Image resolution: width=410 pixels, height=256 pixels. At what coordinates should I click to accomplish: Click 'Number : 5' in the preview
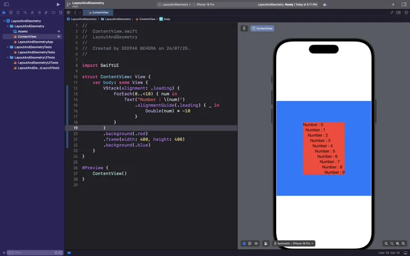click(325, 151)
